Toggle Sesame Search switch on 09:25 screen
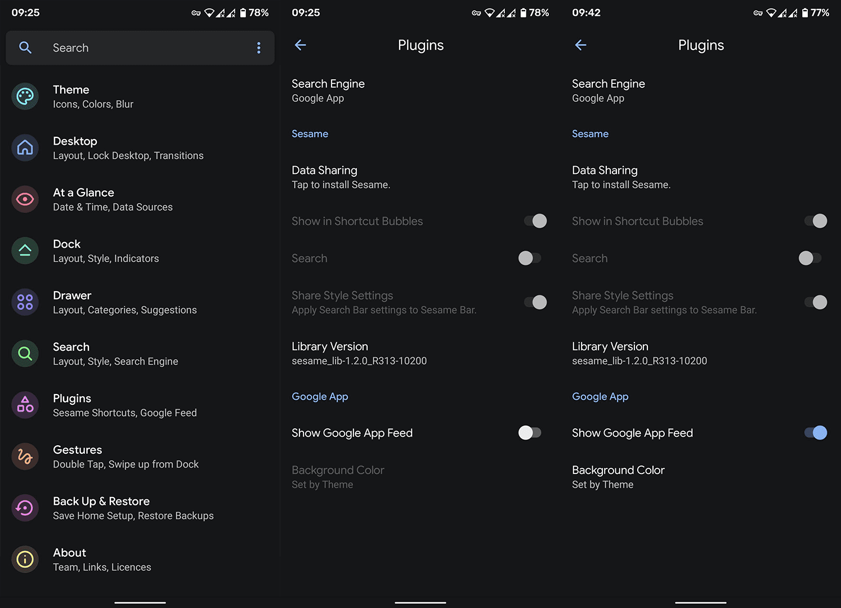 [x=530, y=258]
